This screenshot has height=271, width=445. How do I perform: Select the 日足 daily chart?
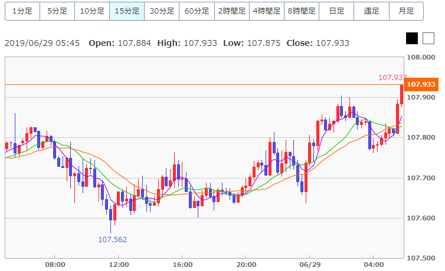(336, 11)
